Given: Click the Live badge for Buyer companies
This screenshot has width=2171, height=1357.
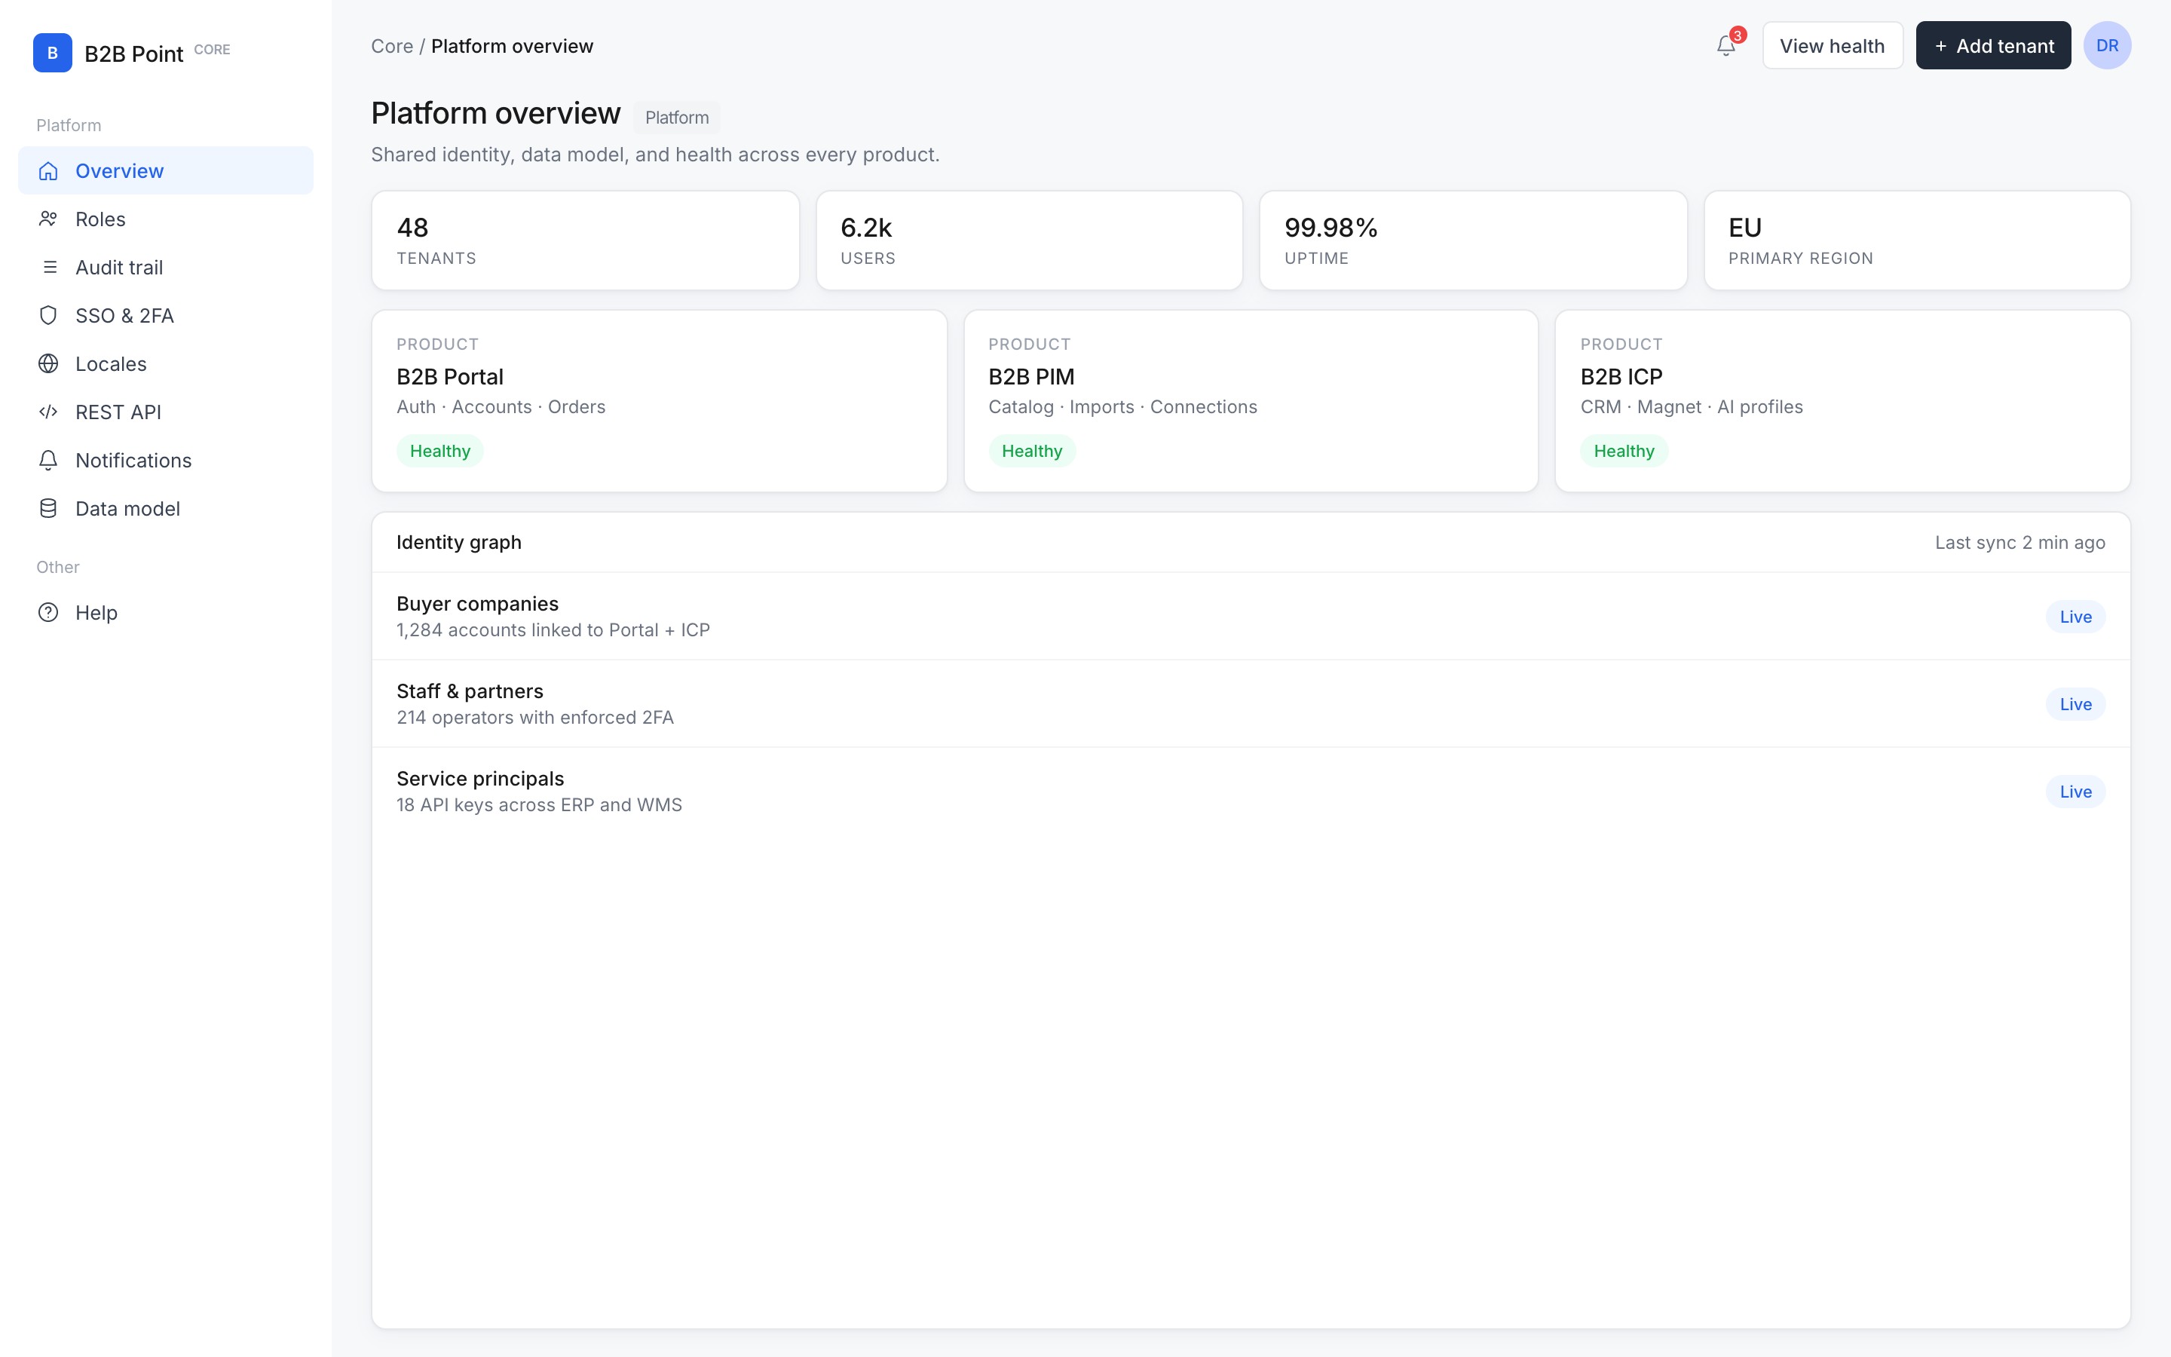Looking at the screenshot, I should 2075,617.
